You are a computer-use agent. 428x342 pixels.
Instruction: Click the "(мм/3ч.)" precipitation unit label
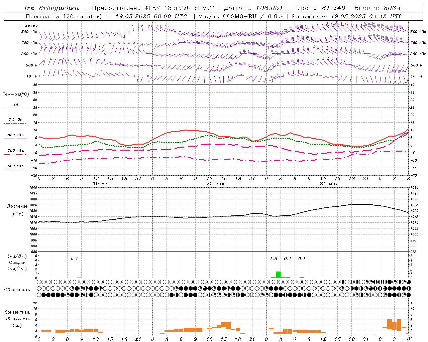coord(17,256)
